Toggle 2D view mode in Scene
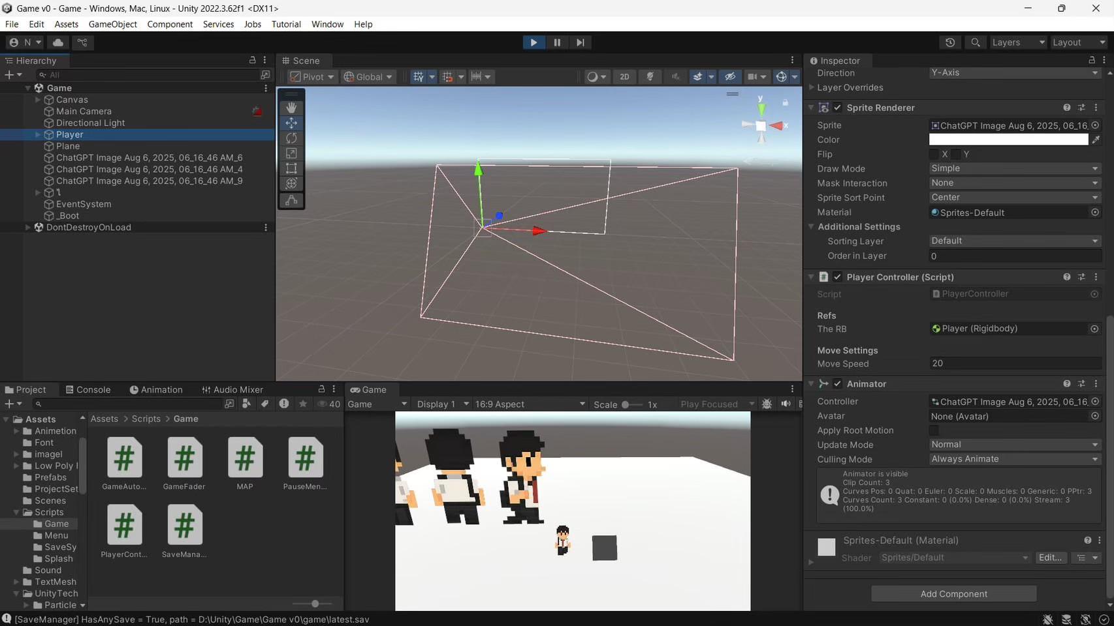The image size is (1114, 626). (x=624, y=77)
